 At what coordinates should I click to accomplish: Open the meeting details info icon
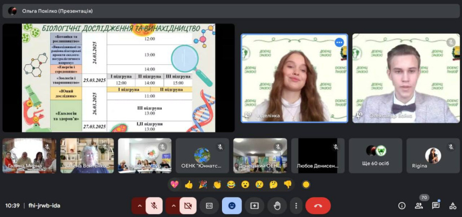tap(402, 206)
